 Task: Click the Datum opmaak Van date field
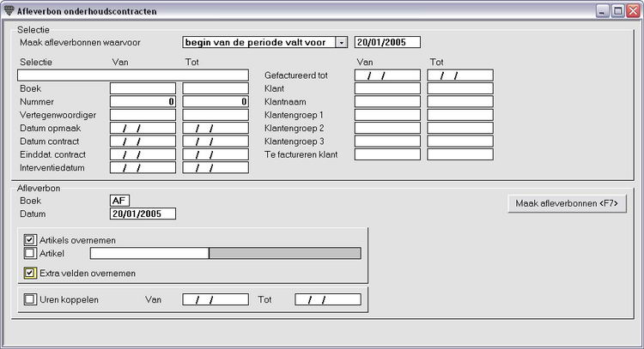[143, 128]
